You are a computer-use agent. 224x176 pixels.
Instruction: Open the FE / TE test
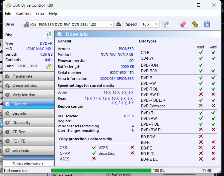29,141
